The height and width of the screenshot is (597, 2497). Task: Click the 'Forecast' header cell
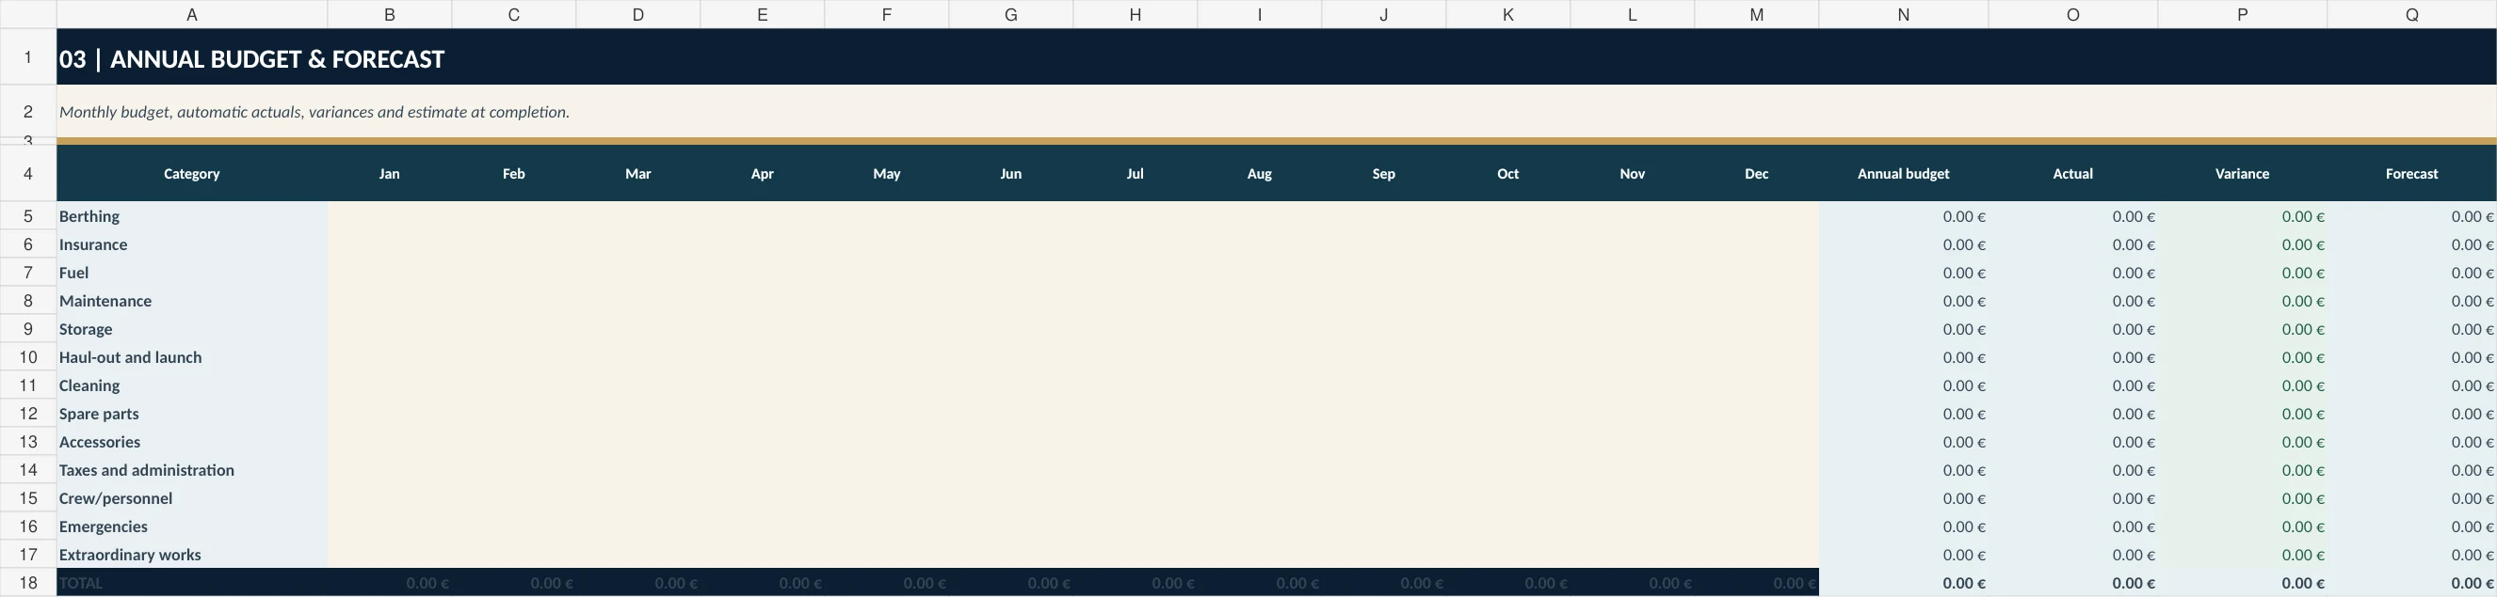(x=2411, y=174)
